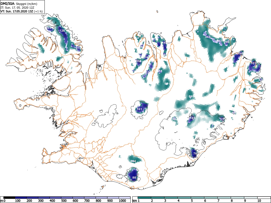
Task: Click the 88 value on the southern glacier
Action: click(x=134, y=178)
